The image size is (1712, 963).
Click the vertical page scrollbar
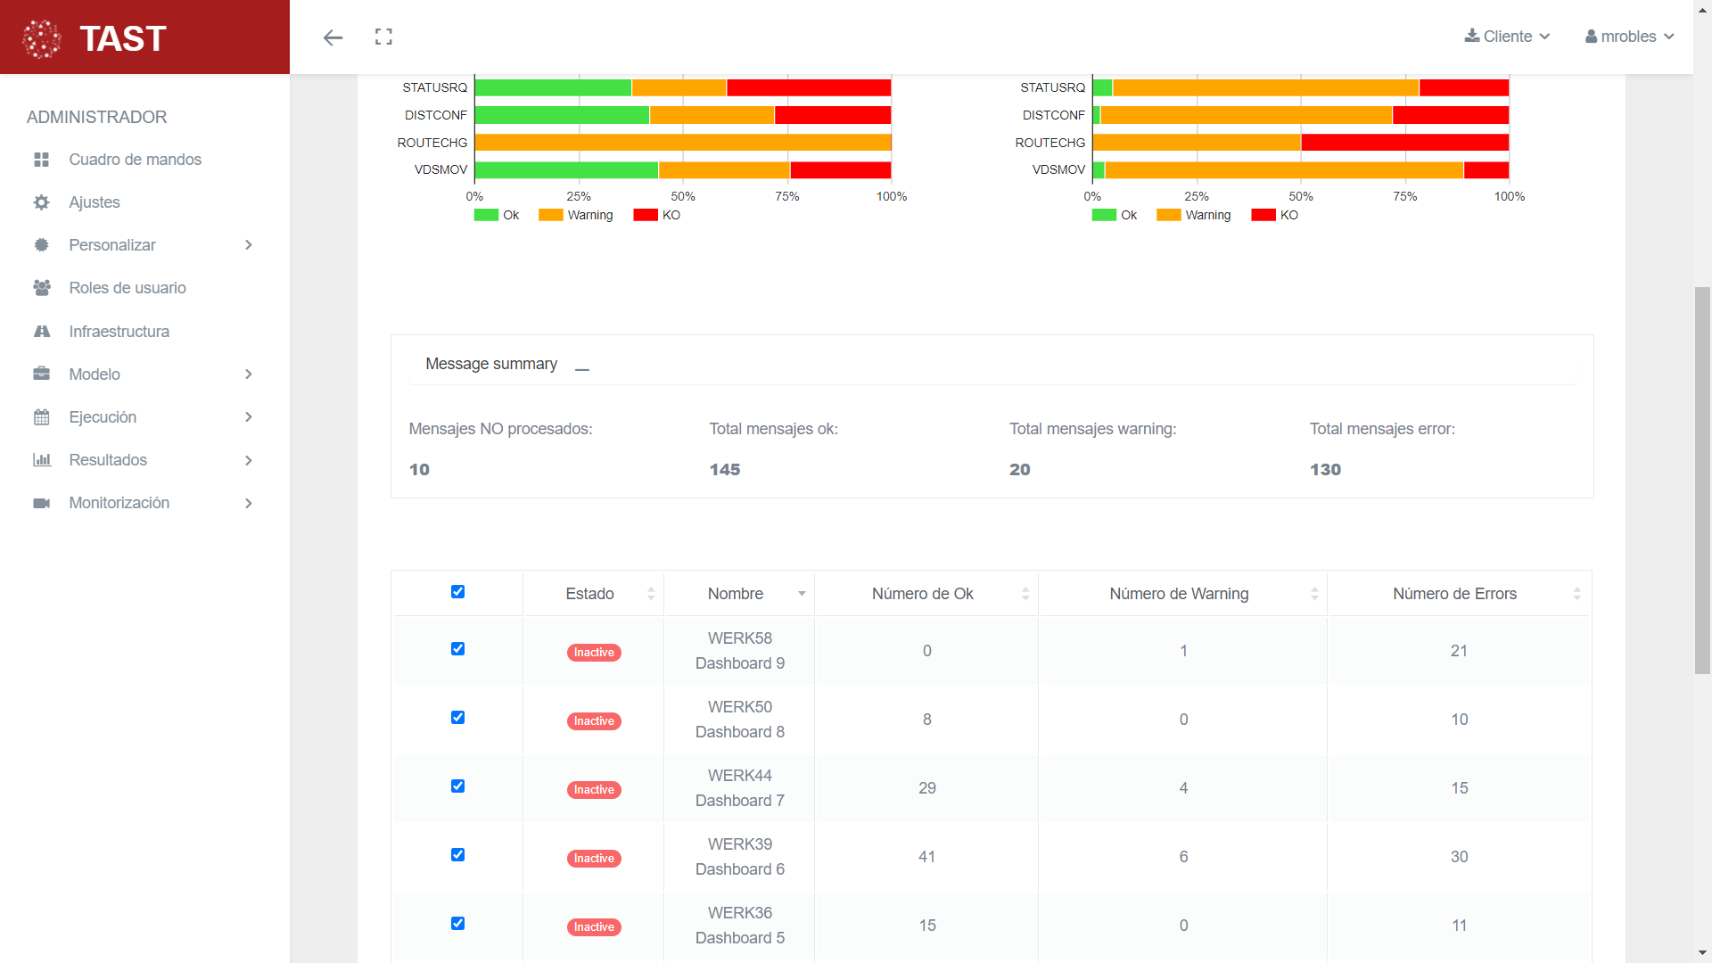pos(1702,481)
